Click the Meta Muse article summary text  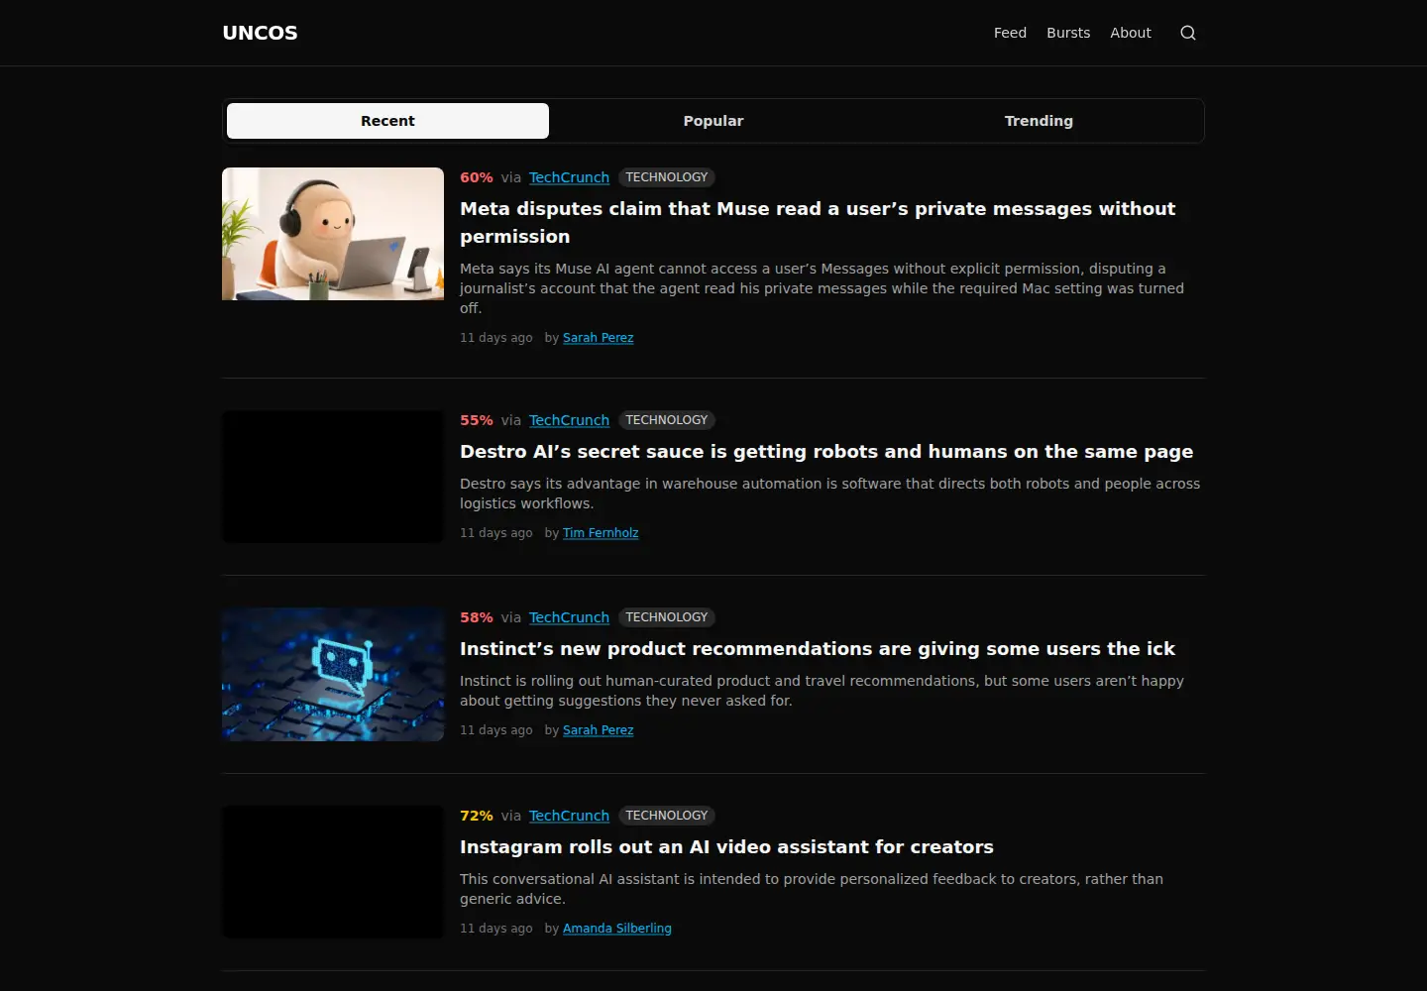823,288
